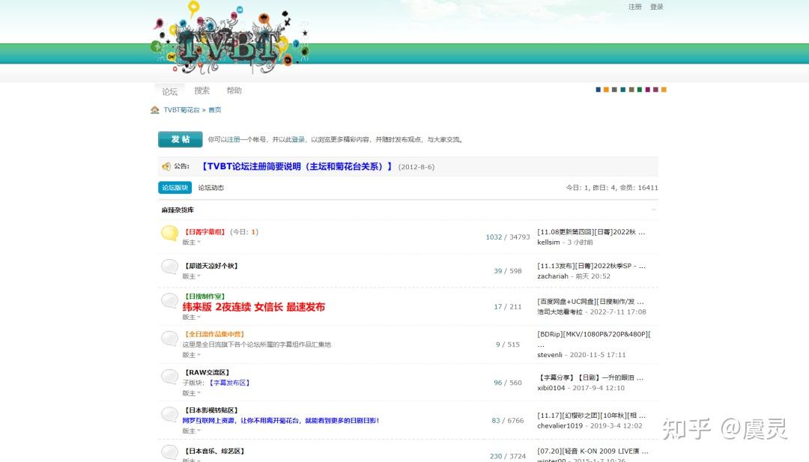This screenshot has width=809, height=462.
Task: Click the bubble icon for 日搜制作室
Action: pyautogui.click(x=170, y=300)
